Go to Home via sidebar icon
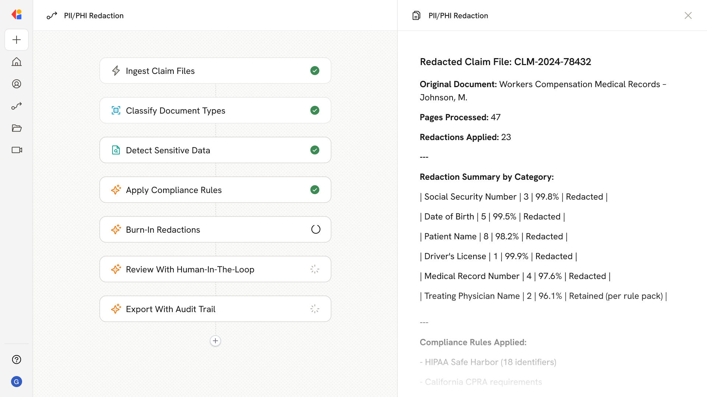Image resolution: width=707 pixels, height=397 pixels. [17, 62]
